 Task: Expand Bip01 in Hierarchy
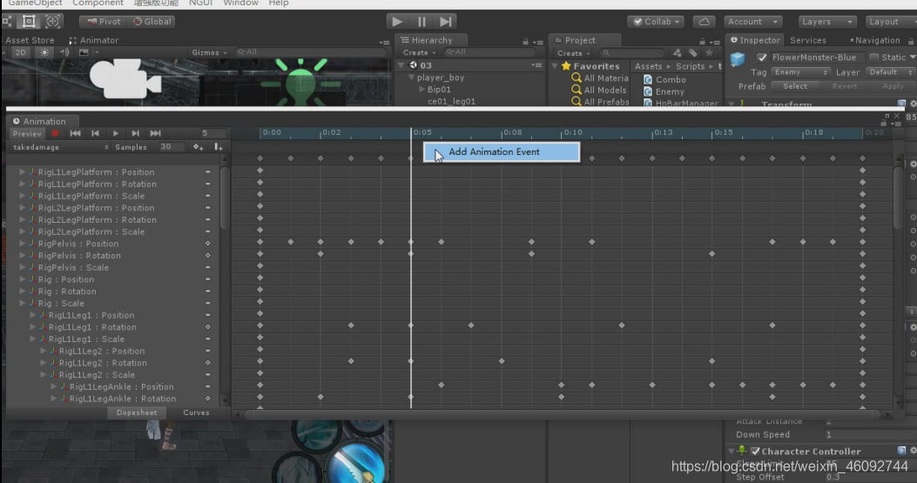[422, 90]
